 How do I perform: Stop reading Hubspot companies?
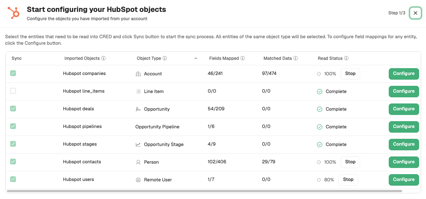[350, 74]
